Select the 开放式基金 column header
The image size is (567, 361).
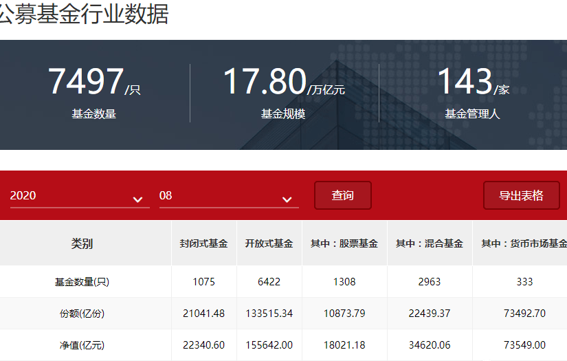269,243
